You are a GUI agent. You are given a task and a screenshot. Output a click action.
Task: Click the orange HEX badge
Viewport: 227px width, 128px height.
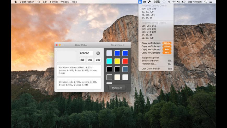(x=167, y=53)
